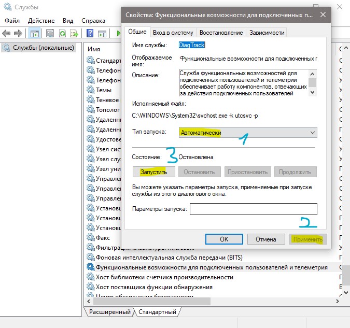Click gear icon next to Факс service

(x=90, y=237)
